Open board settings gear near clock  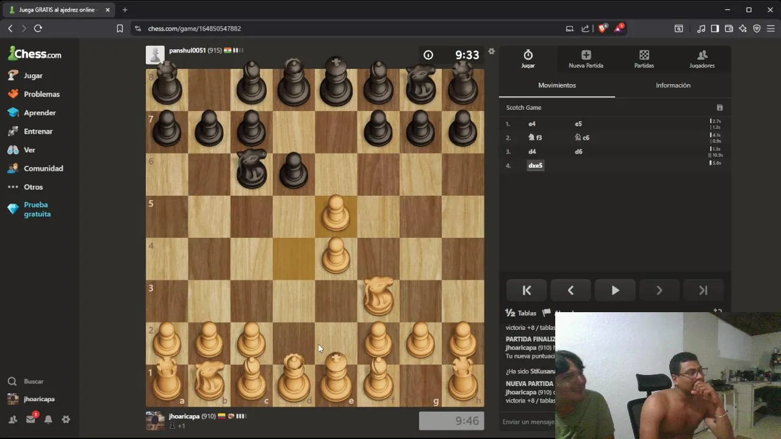click(491, 51)
